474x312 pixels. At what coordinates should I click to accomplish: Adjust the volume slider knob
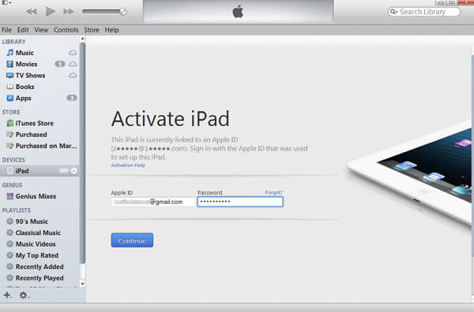tap(122, 12)
